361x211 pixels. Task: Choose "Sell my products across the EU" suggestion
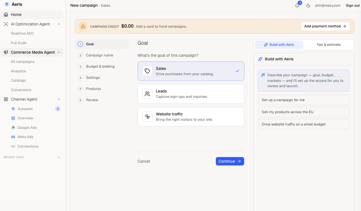304,112
